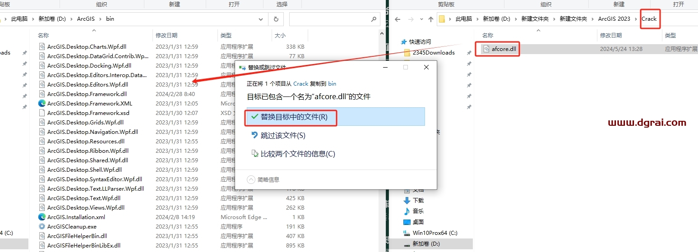This screenshot has height=252, width=698.
Task: Click ArcGIS.Desktop.Framework.xsd file icon
Action: (x=42, y=113)
